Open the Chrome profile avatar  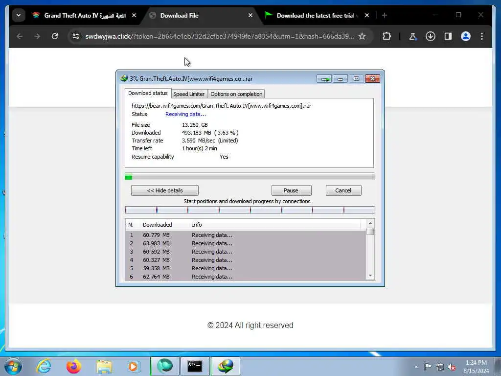(x=466, y=36)
